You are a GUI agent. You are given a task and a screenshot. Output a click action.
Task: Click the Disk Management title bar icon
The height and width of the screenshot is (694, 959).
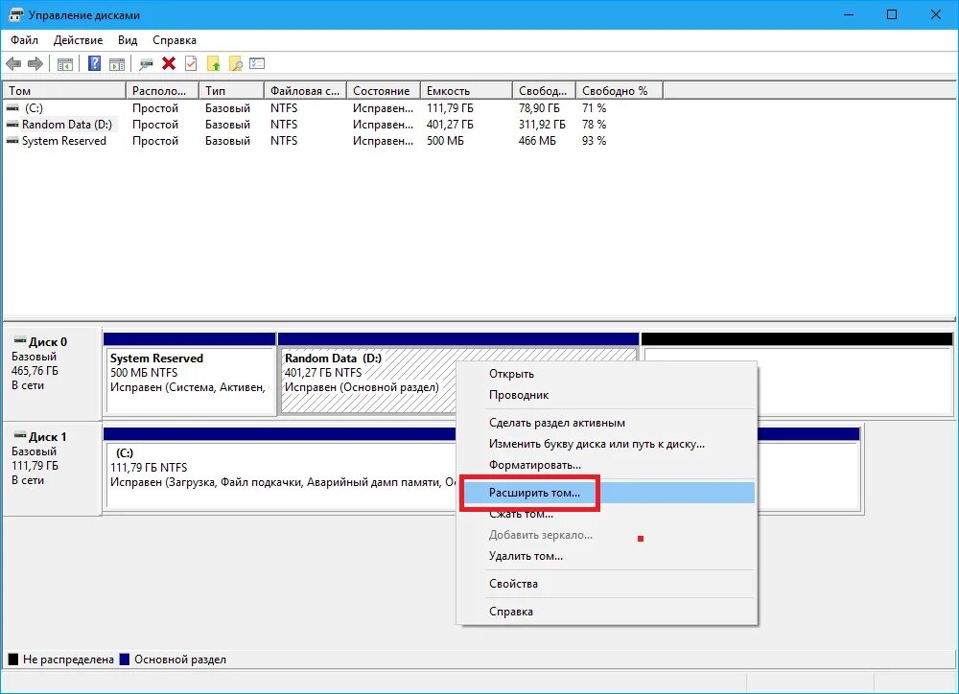pyautogui.click(x=16, y=14)
